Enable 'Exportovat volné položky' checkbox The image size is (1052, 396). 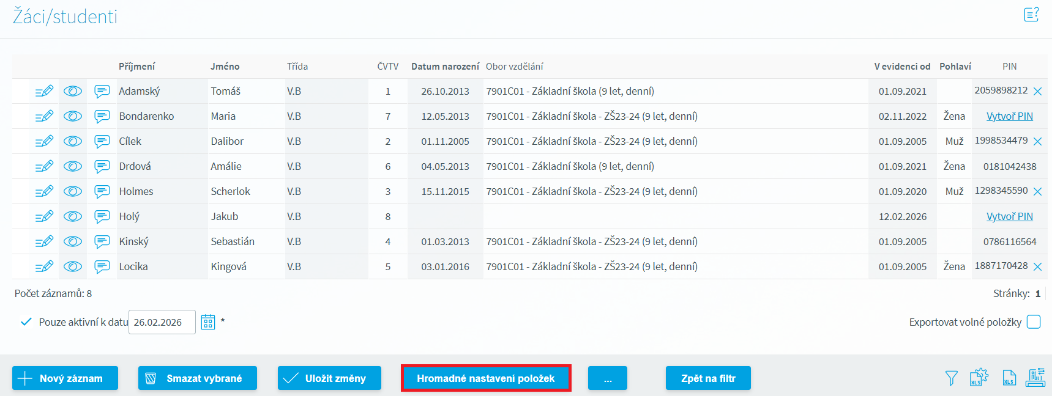tap(1034, 322)
